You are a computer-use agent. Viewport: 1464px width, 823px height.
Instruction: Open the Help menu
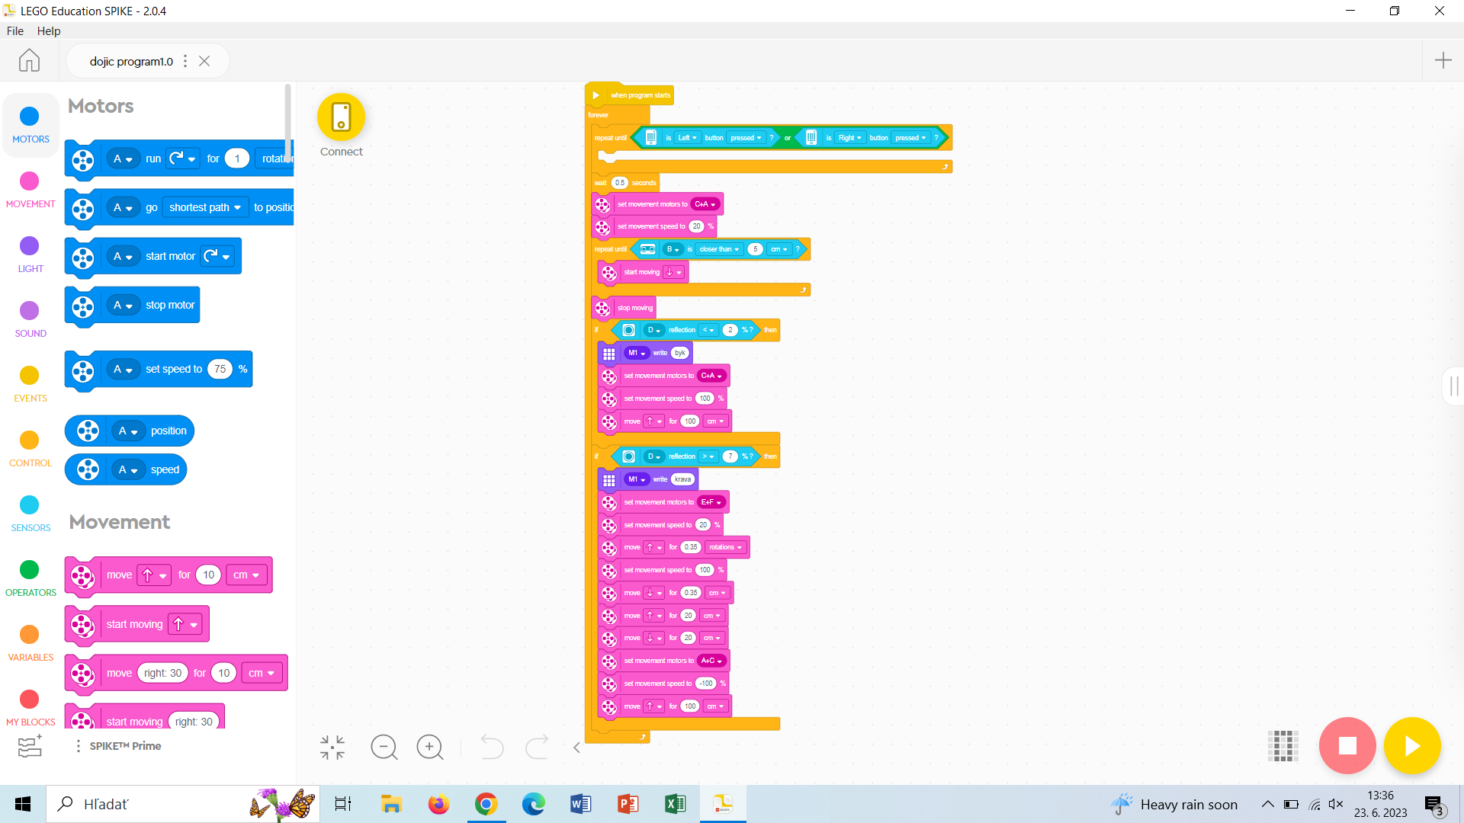(x=49, y=31)
